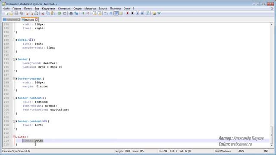Viewport: 276px width, 155px height.
Task: Open the Запуск menu
Action: click(103, 9)
